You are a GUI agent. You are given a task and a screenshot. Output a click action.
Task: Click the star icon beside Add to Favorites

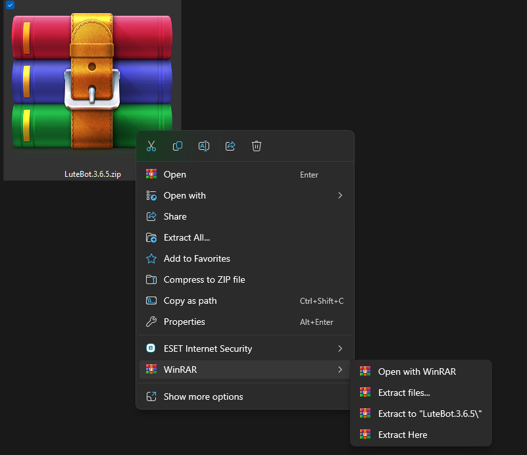pos(151,258)
